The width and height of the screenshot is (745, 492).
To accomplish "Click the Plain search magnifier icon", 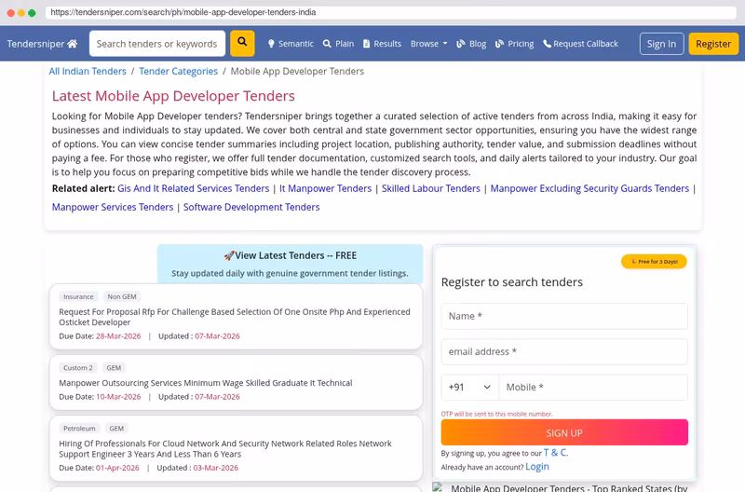I will click(x=327, y=44).
